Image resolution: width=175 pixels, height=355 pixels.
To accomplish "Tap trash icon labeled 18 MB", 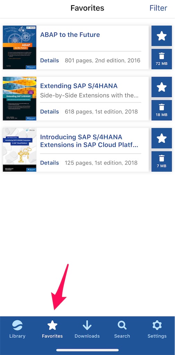I will pos(161,110).
